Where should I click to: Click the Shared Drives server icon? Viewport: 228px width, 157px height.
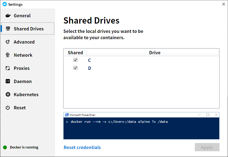pos(8,29)
